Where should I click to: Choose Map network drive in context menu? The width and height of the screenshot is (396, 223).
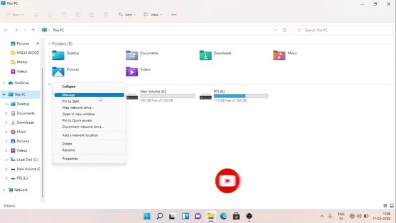(x=89, y=108)
